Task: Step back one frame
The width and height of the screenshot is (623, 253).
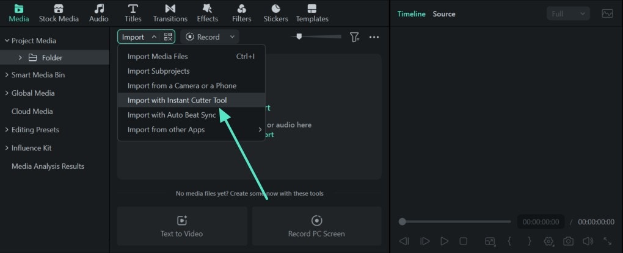Action: click(404, 241)
